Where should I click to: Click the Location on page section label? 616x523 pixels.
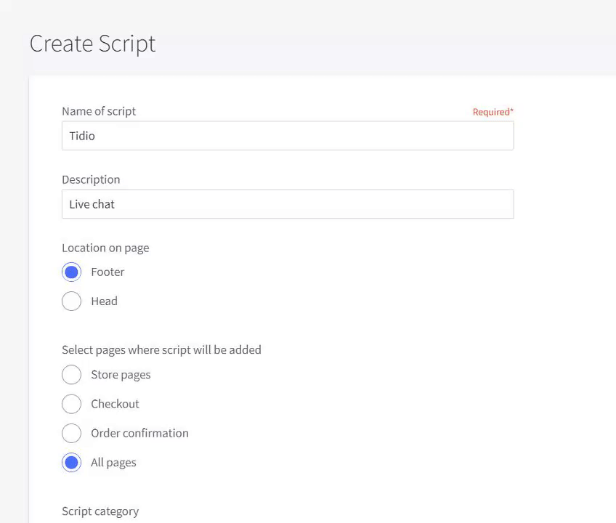[x=105, y=248]
